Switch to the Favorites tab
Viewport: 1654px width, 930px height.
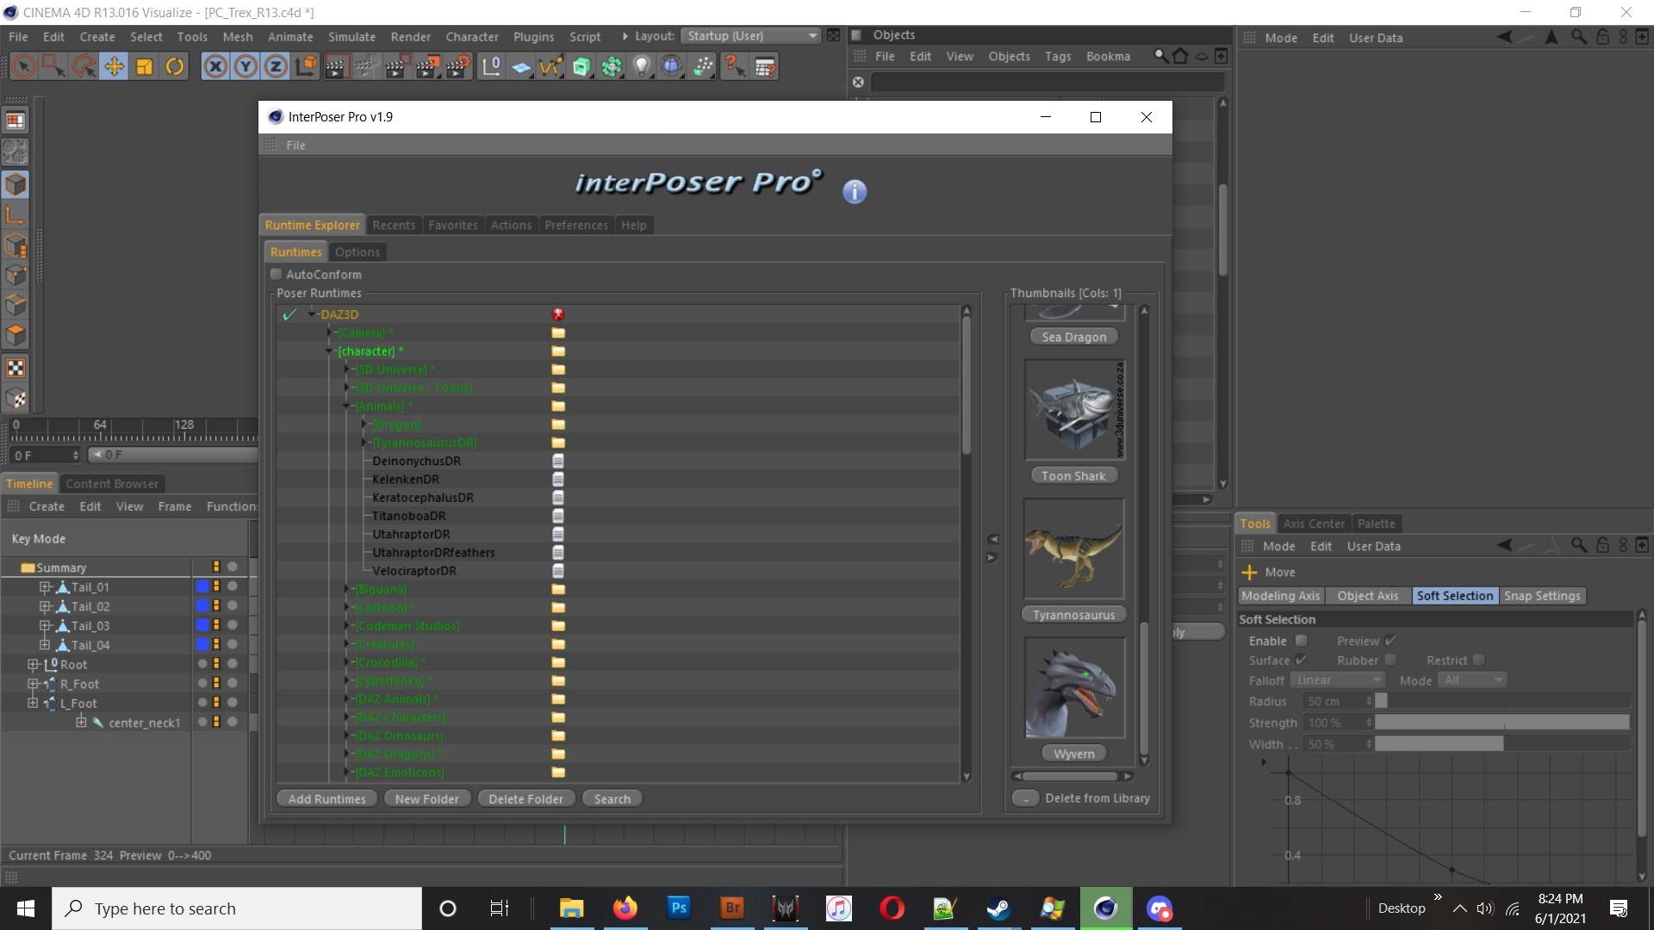point(452,225)
